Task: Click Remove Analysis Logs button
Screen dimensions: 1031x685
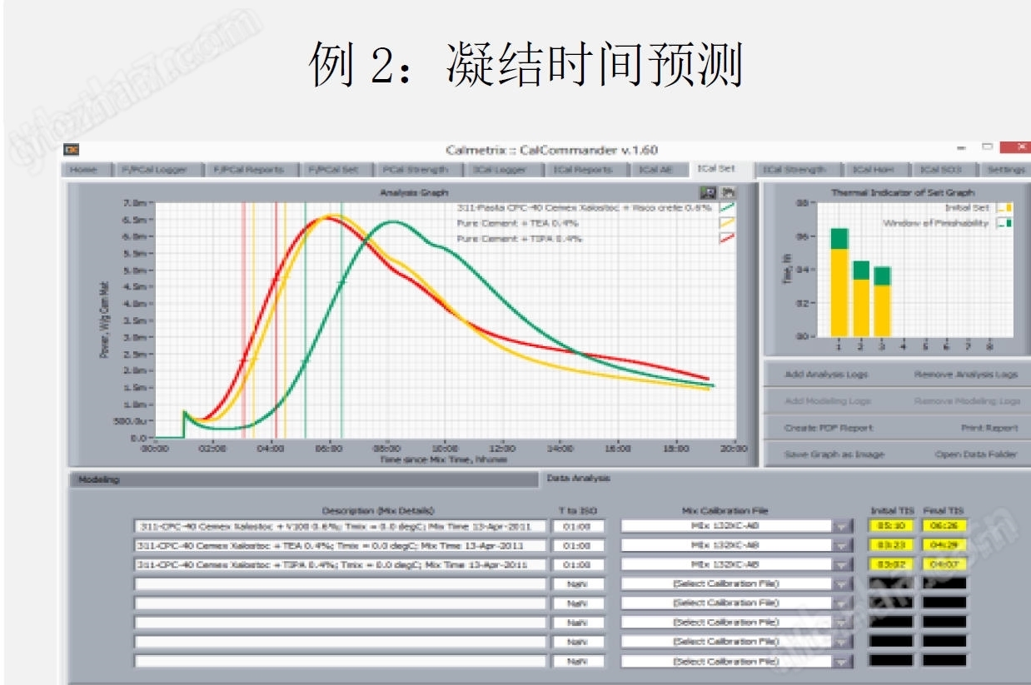Action: (x=965, y=375)
